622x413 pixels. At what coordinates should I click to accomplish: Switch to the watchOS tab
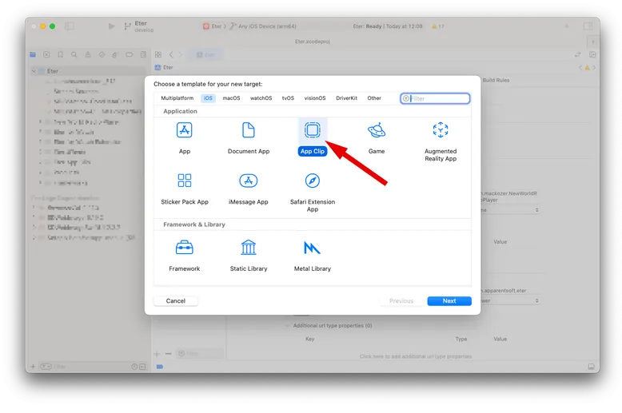click(261, 98)
